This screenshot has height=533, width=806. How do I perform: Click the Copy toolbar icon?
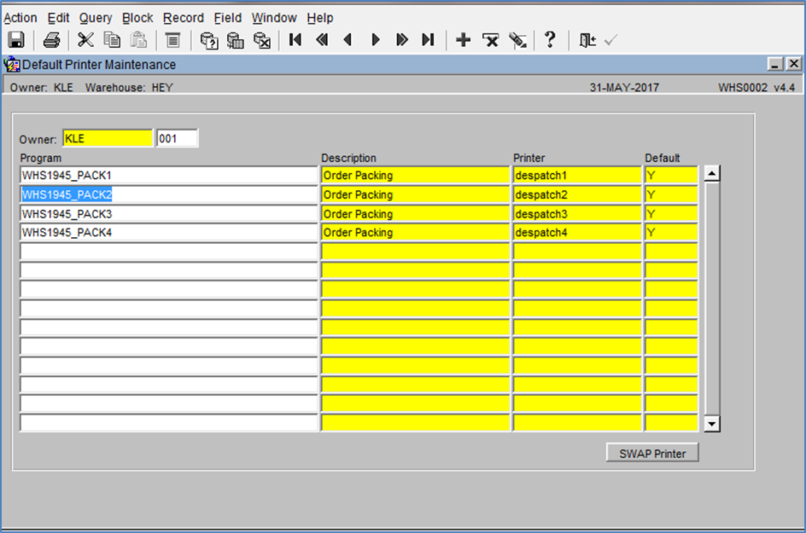point(112,40)
